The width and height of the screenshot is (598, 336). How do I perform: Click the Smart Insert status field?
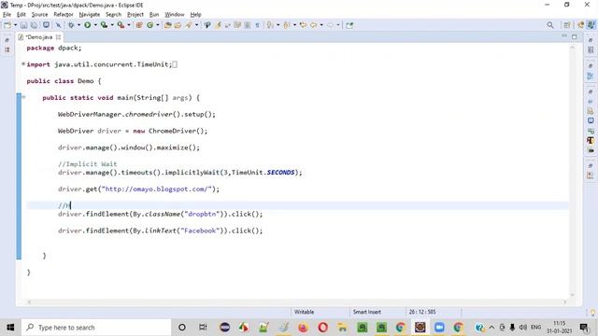tap(367, 312)
